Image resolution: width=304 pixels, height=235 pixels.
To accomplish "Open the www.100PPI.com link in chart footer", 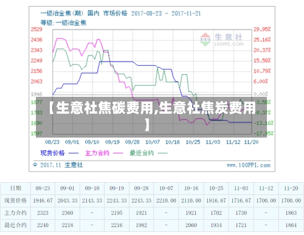I will pos(249,165).
